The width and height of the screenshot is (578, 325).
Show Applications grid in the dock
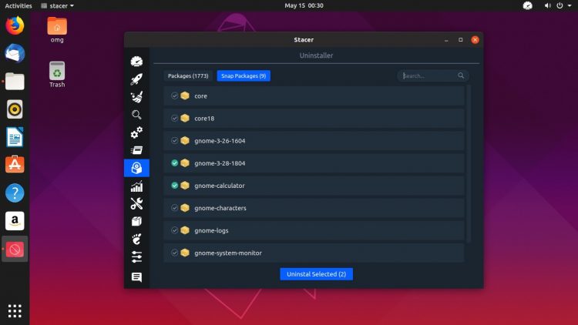(15, 311)
